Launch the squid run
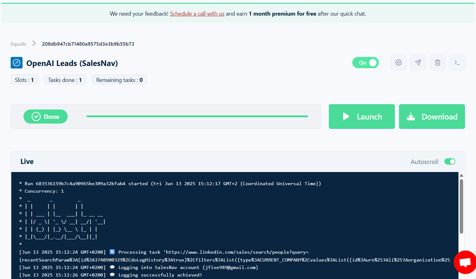Image resolution: width=476 pixels, height=279 pixels. click(x=362, y=116)
